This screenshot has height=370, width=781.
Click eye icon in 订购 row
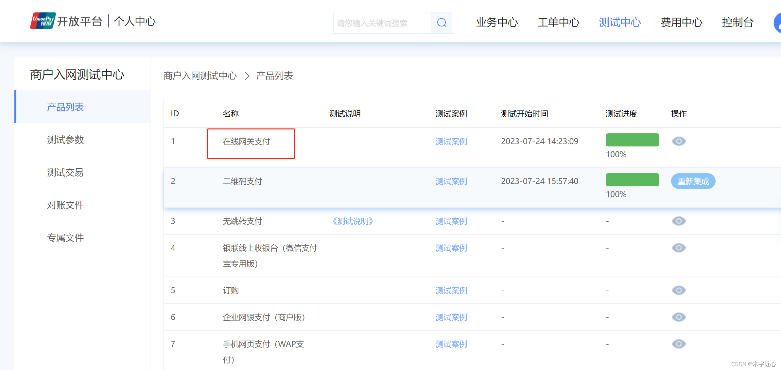(679, 290)
